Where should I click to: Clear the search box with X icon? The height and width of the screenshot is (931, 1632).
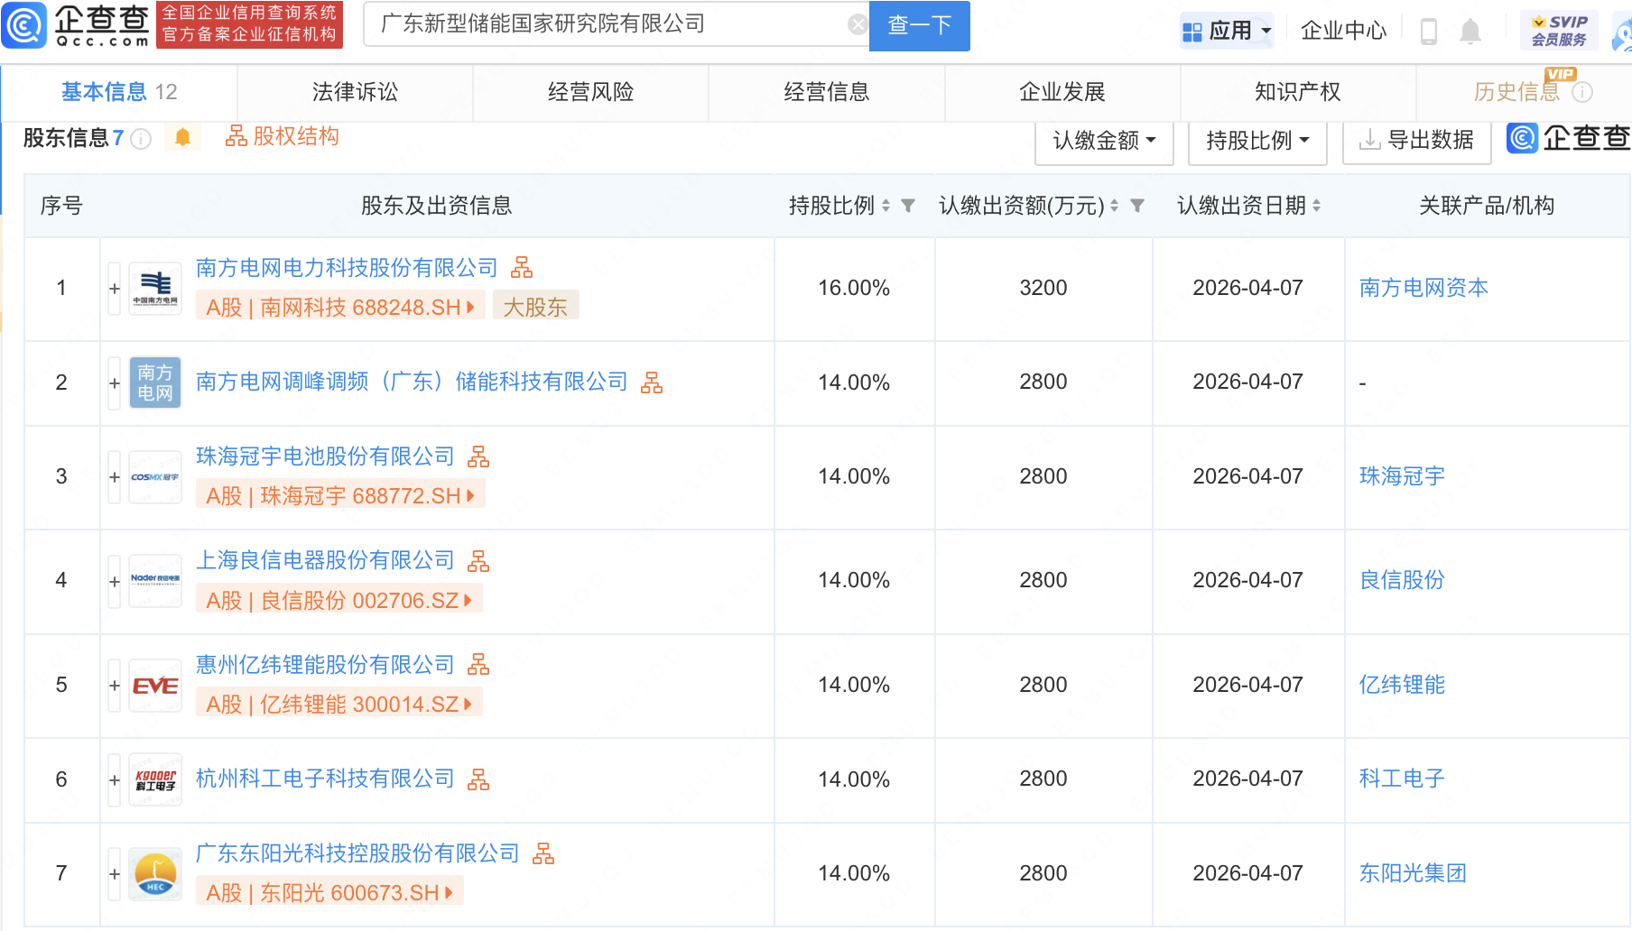[x=858, y=24]
